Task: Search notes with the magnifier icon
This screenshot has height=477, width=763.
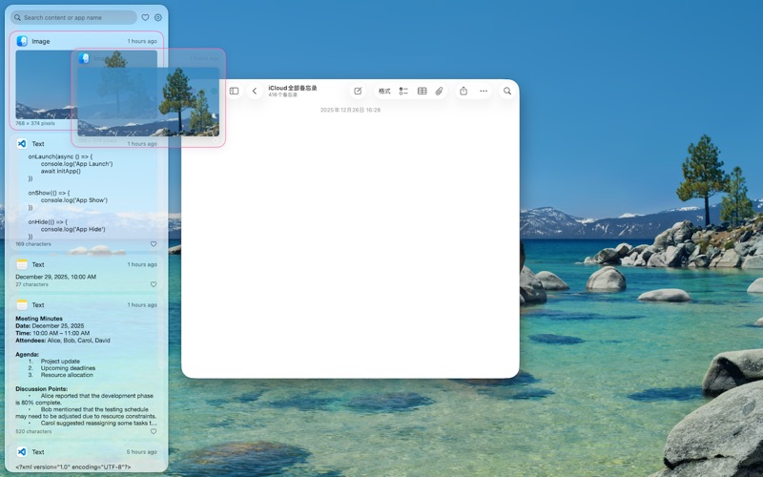Action: click(x=507, y=91)
